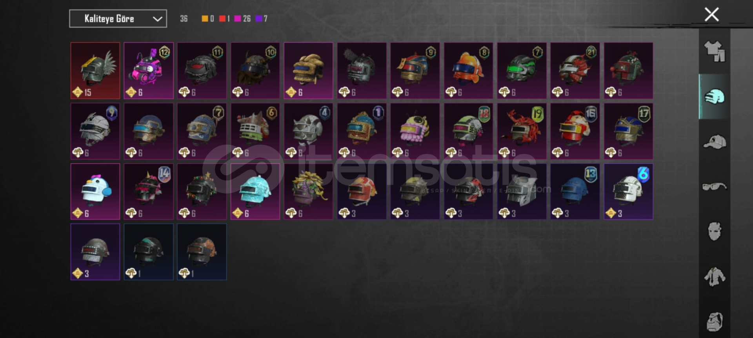Pick the red lobster helmet numbered 19
753x338 pixels.
click(522, 131)
